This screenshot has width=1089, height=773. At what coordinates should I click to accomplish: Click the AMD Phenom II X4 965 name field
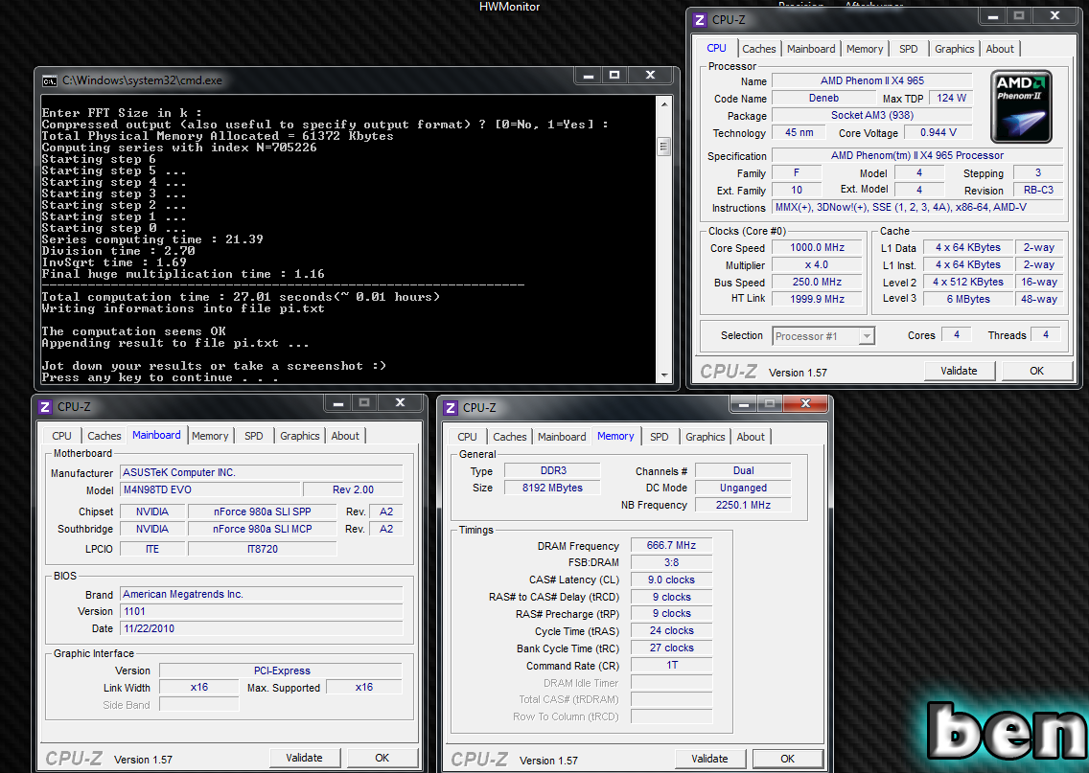click(x=872, y=80)
